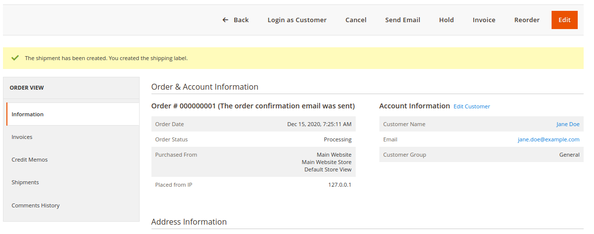Image resolution: width=594 pixels, height=234 pixels.
Task: Click the green success checkmark icon
Action: pos(15,58)
